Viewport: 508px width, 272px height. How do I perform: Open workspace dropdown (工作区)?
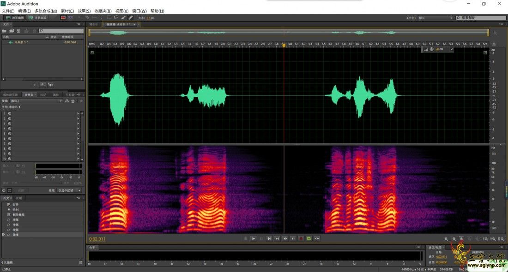[x=435, y=18]
